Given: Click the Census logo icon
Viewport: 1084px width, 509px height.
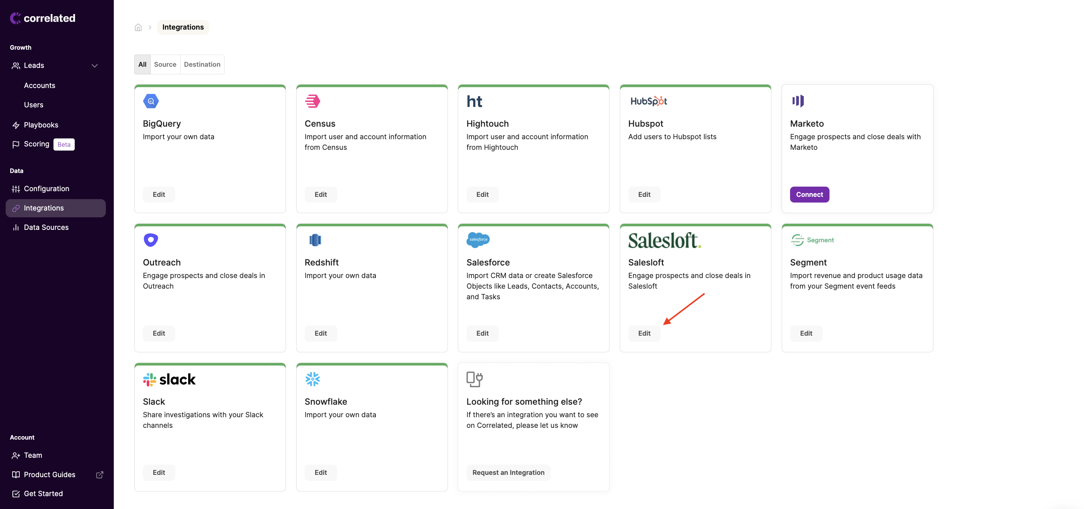Looking at the screenshot, I should (x=313, y=101).
